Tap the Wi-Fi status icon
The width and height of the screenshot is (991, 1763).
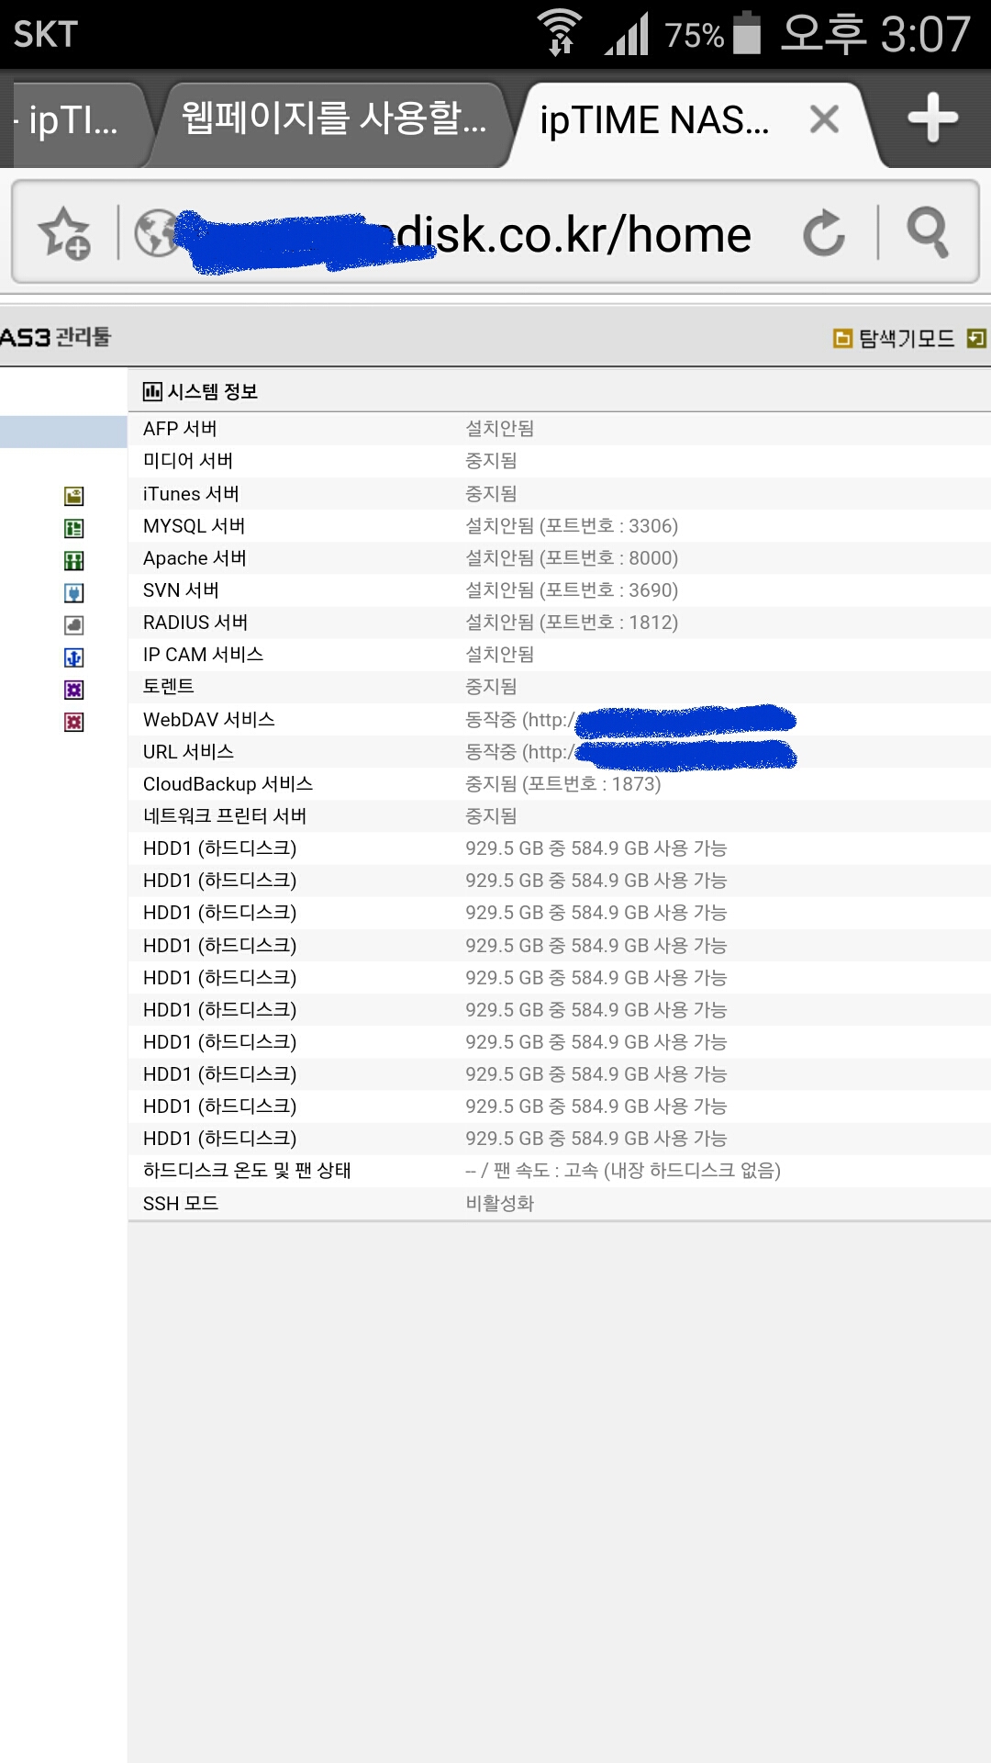[559, 33]
